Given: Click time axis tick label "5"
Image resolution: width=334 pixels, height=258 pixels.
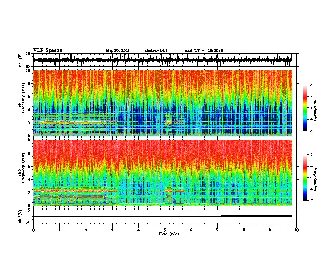Looking at the screenshot, I should (165, 230).
